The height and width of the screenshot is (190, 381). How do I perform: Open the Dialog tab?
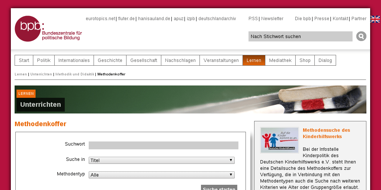(x=325, y=60)
